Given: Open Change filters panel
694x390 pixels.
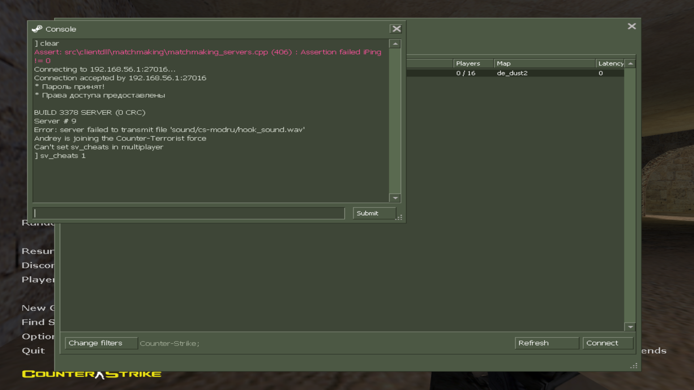Looking at the screenshot, I should click(x=101, y=343).
